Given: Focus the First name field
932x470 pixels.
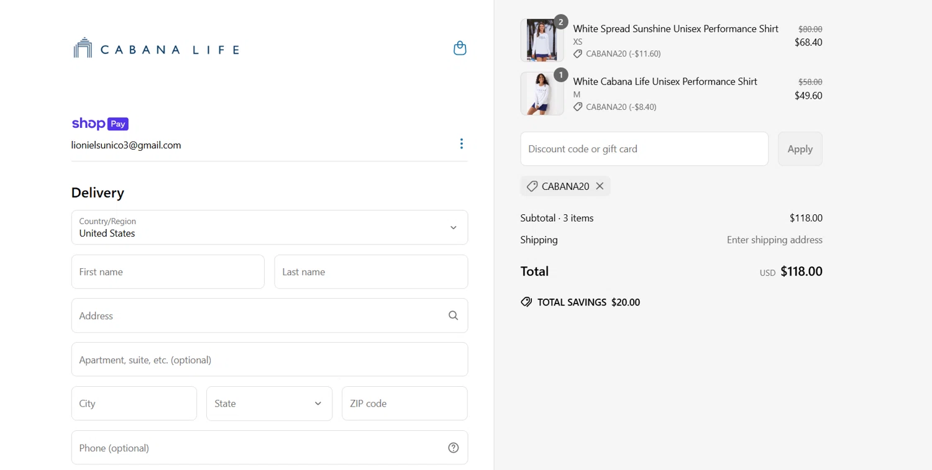Looking at the screenshot, I should pos(168,271).
